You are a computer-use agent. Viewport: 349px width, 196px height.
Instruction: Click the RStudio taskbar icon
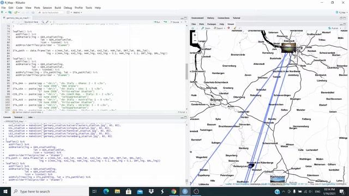[185, 191]
